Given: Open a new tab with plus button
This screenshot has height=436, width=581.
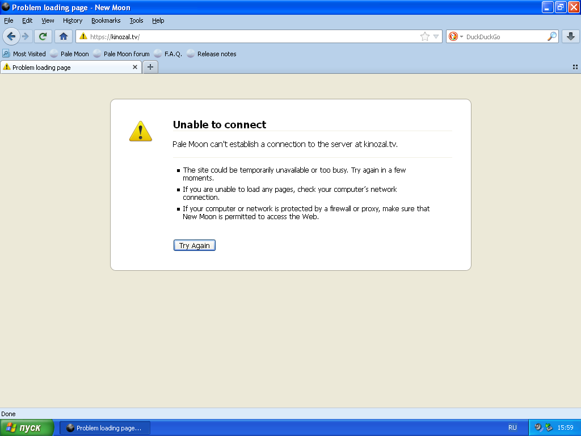Looking at the screenshot, I should pos(150,67).
